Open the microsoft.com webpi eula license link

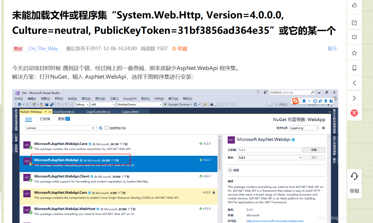[x=275, y=221]
